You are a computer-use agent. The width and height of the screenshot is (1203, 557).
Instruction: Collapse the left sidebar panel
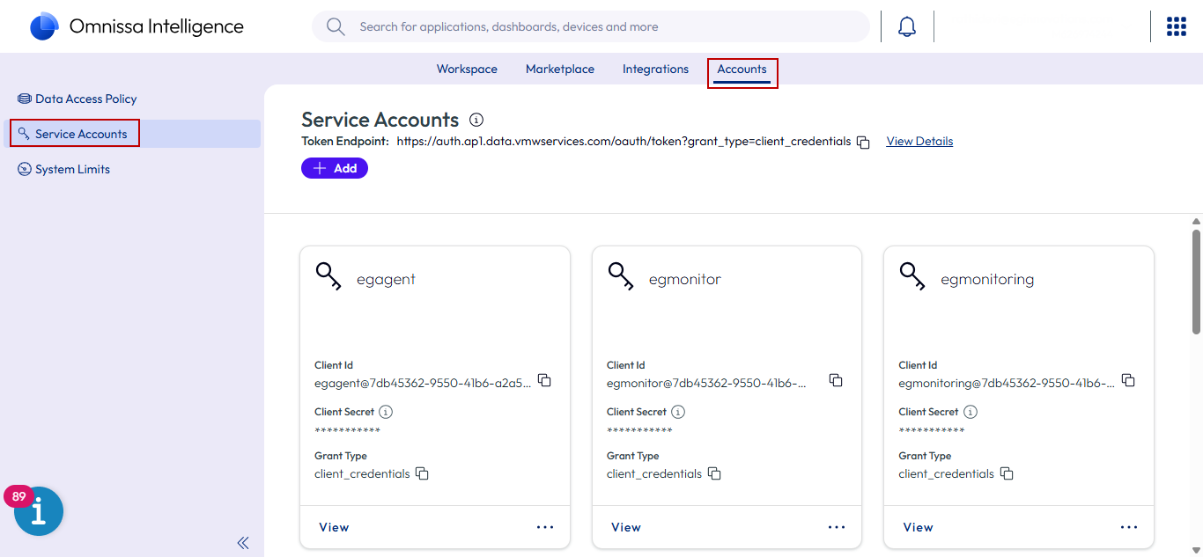click(243, 543)
